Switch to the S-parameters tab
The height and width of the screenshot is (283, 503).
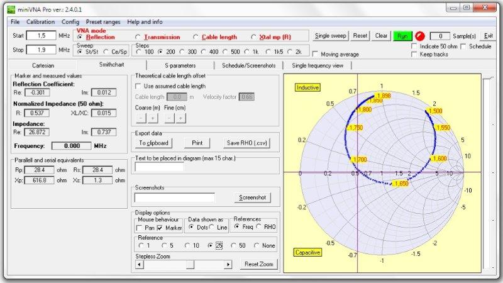tap(180, 65)
